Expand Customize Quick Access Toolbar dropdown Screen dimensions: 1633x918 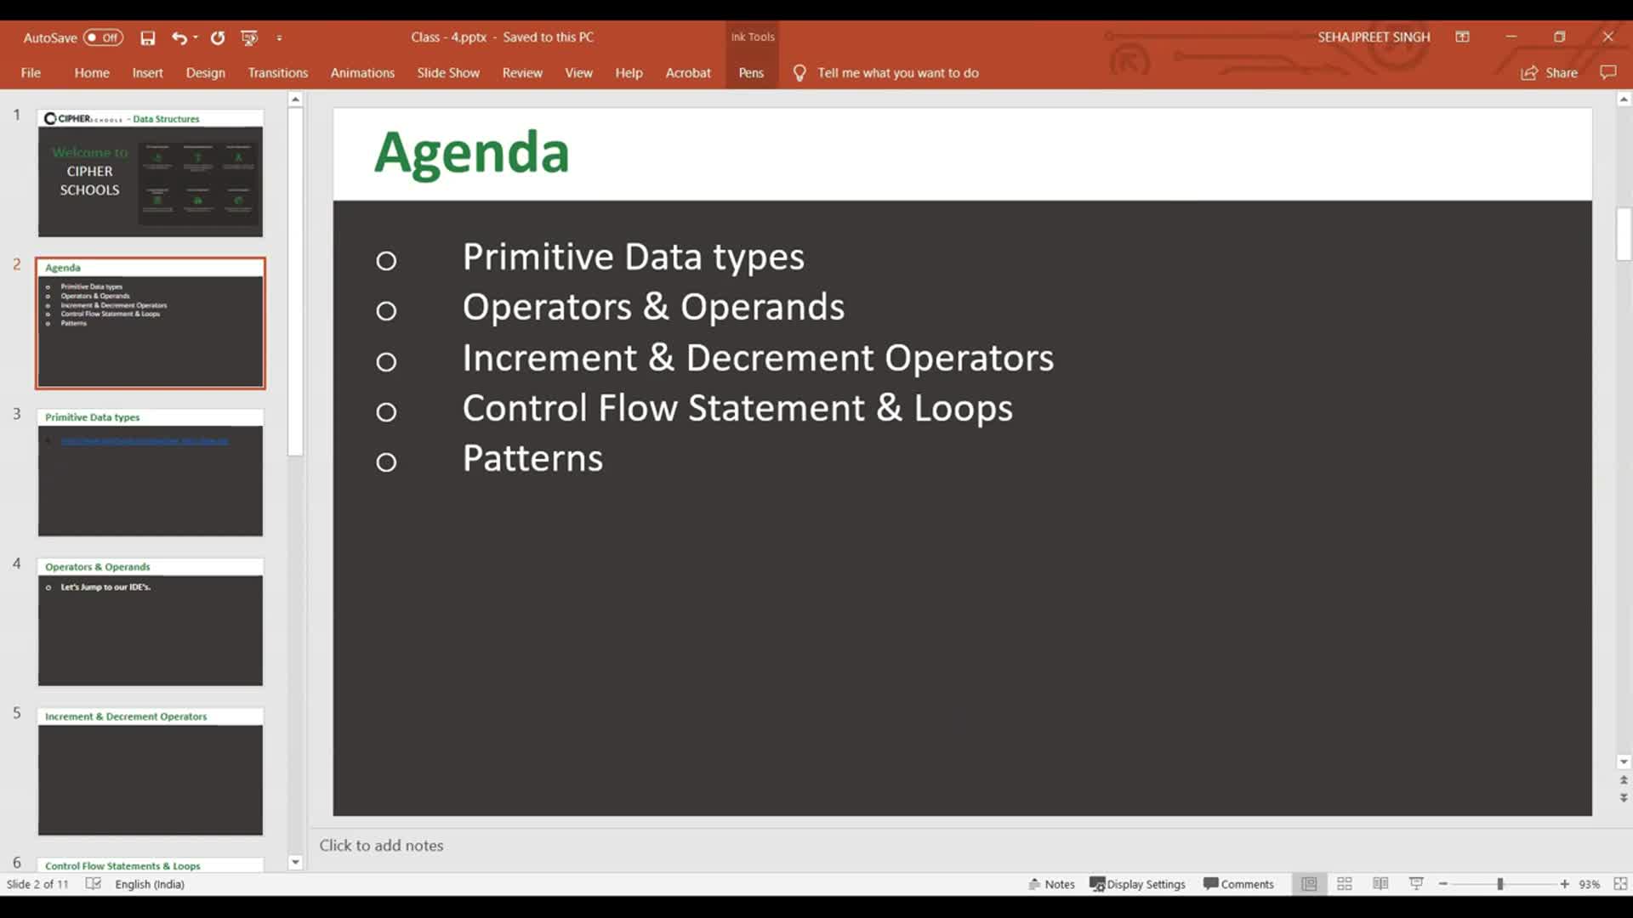point(279,37)
